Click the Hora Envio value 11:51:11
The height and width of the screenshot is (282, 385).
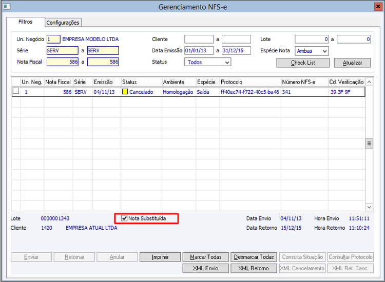point(359,218)
